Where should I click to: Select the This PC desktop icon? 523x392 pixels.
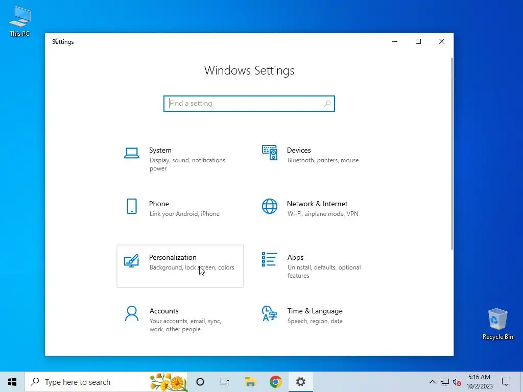tap(20, 21)
